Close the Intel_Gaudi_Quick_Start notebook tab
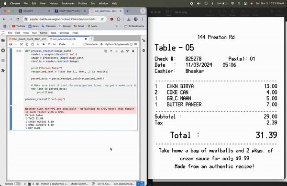 45,39
